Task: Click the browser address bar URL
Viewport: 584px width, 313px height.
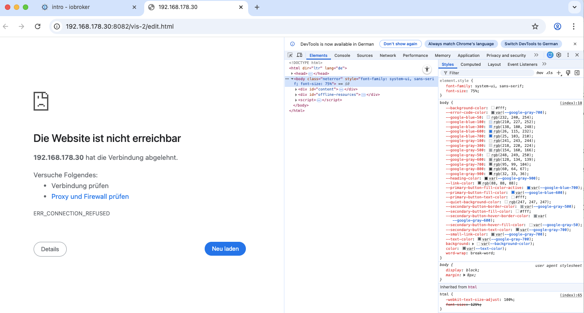Action: point(120,26)
